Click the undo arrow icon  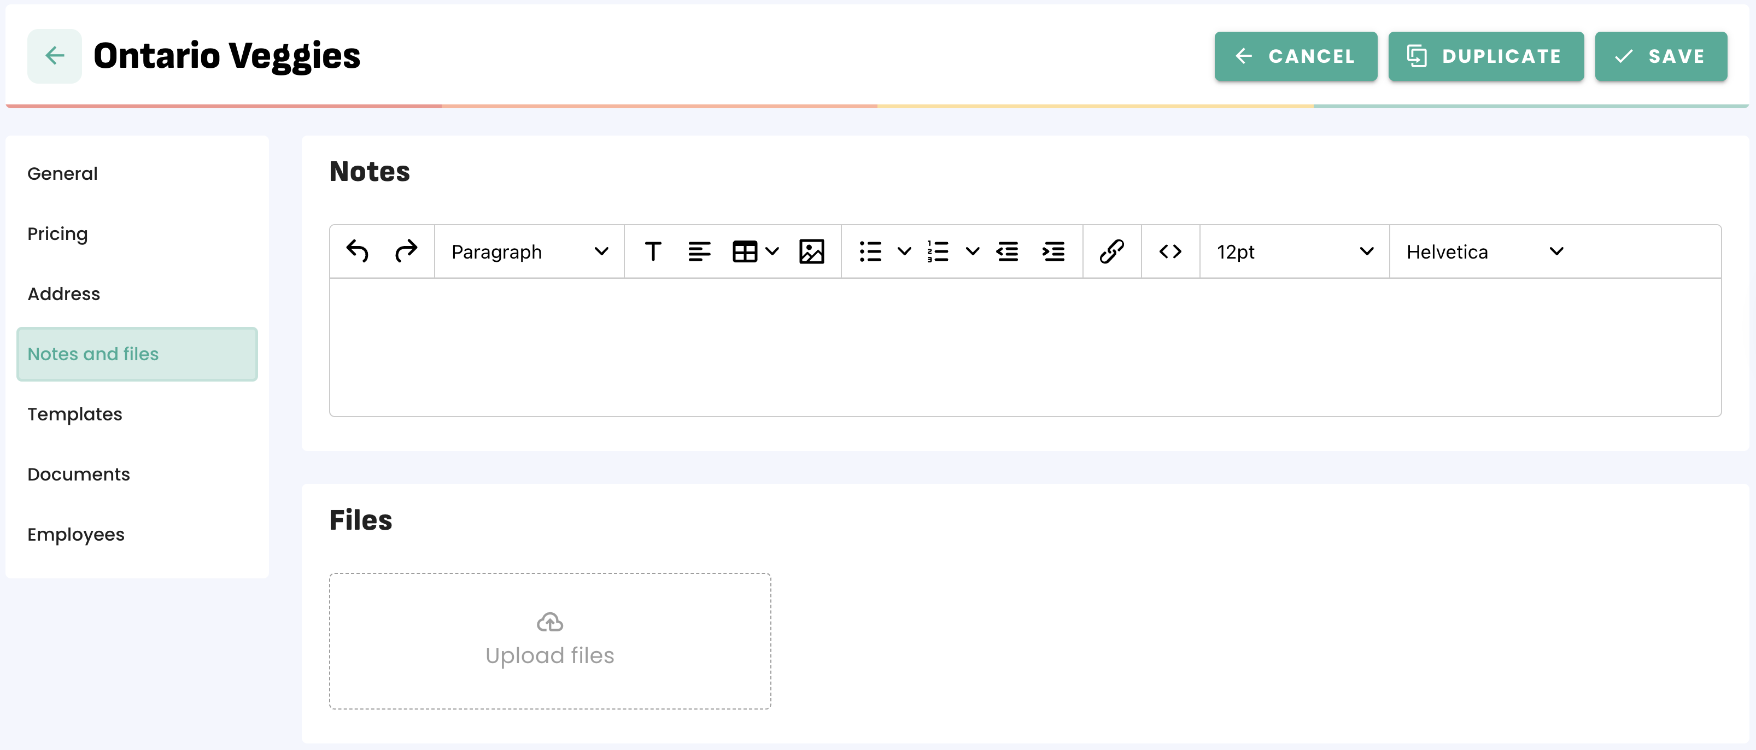click(357, 251)
